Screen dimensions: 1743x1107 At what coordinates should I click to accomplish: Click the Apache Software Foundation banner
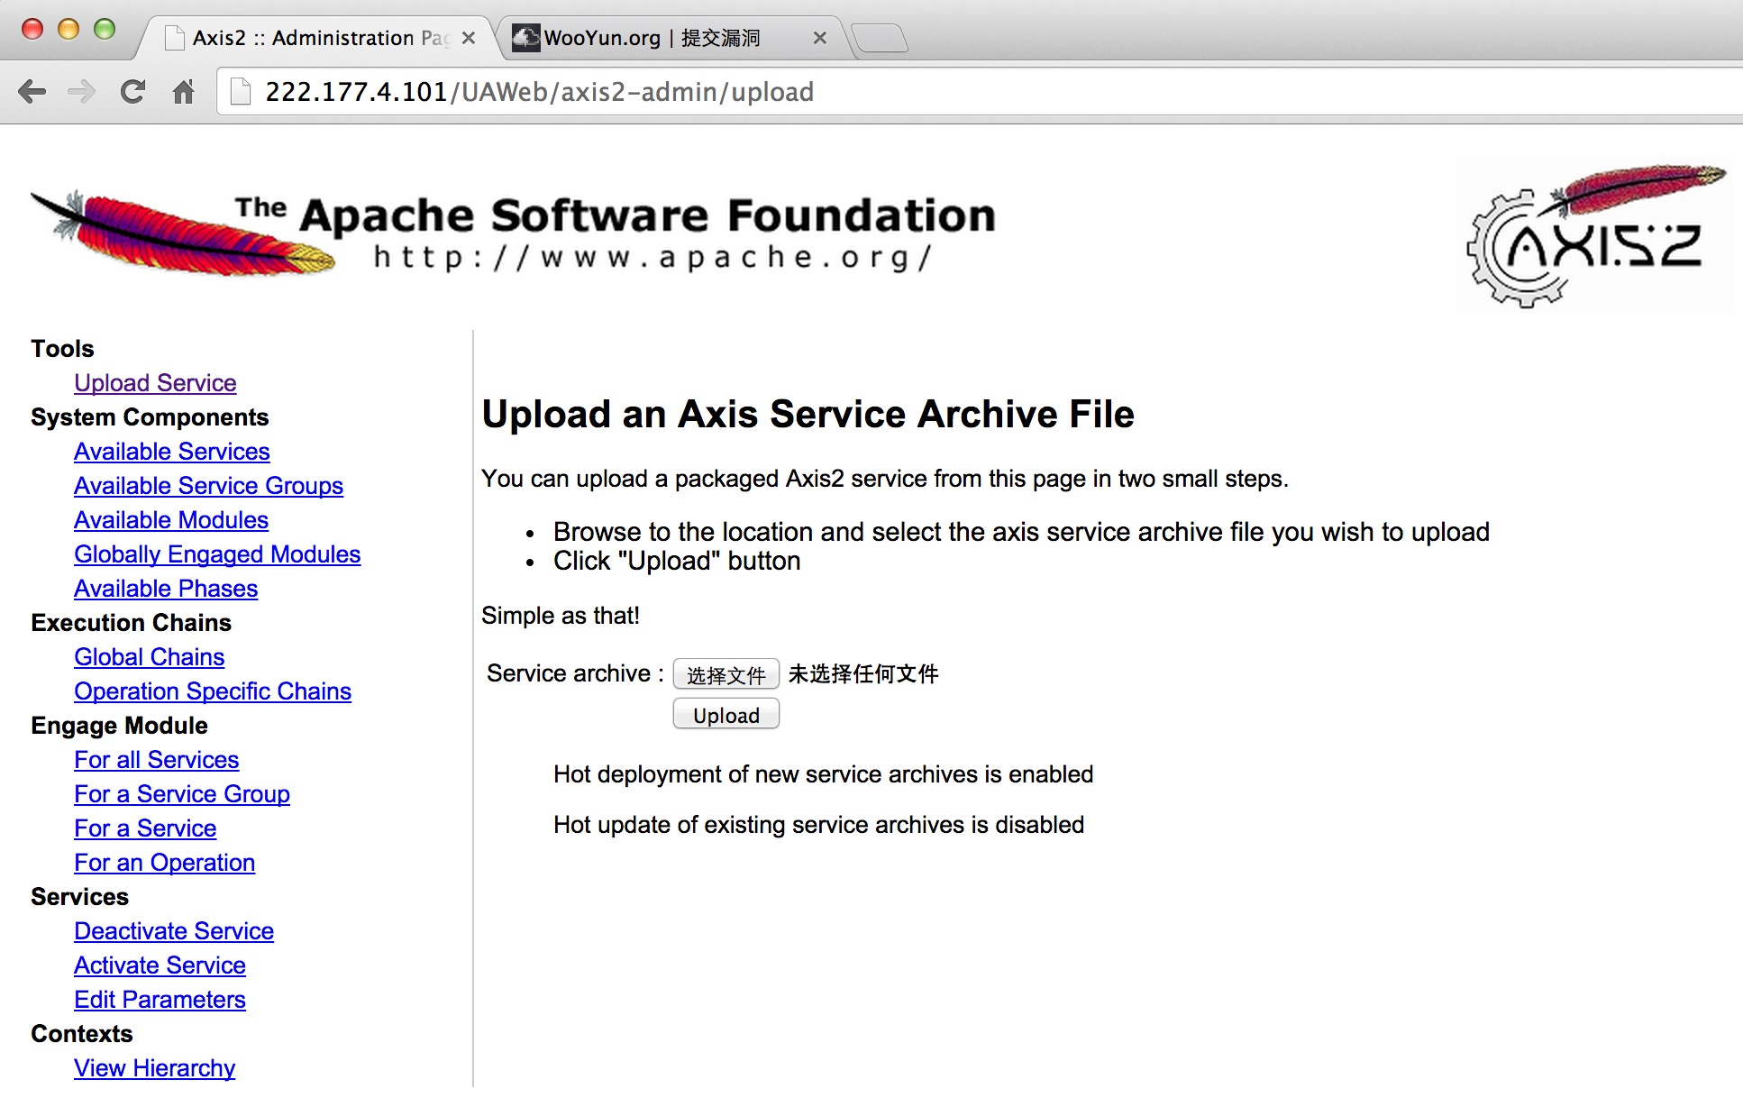tap(514, 232)
